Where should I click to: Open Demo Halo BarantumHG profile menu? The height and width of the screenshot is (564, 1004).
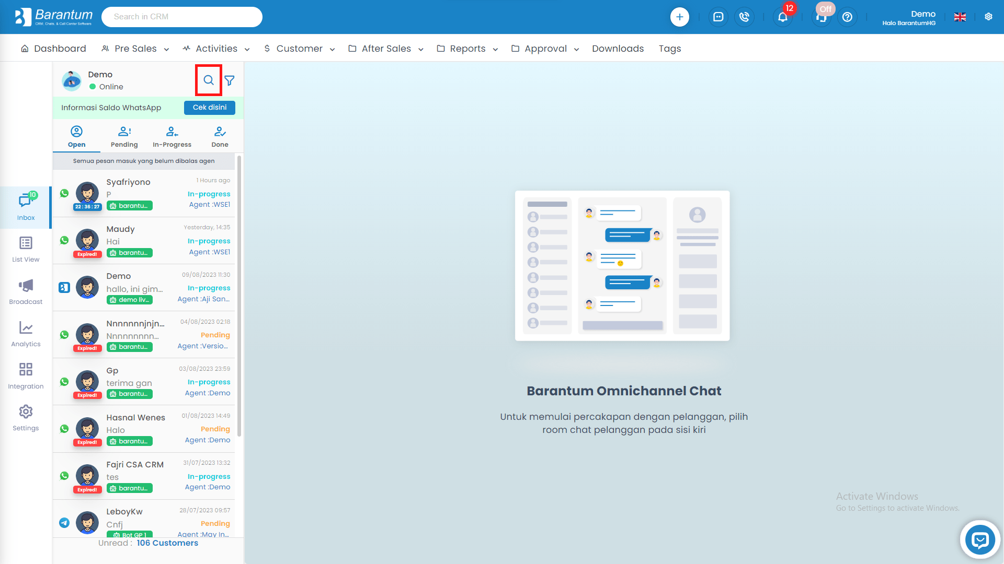point(909,18)
